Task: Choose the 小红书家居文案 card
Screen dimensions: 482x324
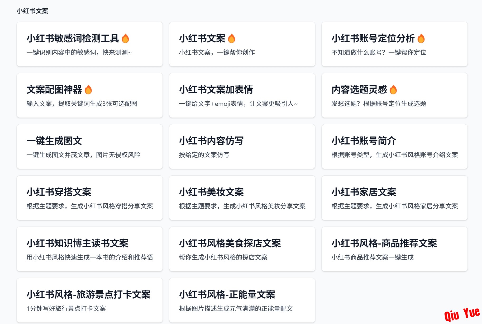Action: click(x=395, y=198)
